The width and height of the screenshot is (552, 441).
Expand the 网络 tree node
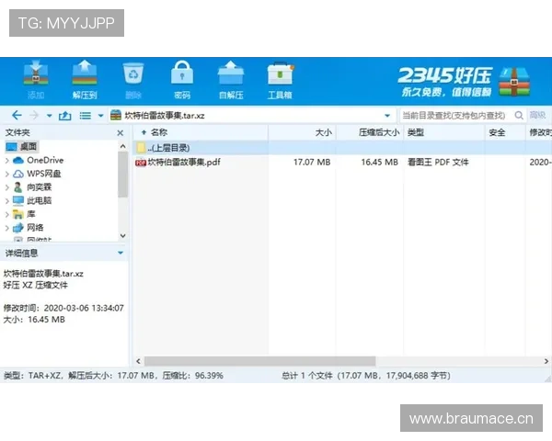(7, 228)
